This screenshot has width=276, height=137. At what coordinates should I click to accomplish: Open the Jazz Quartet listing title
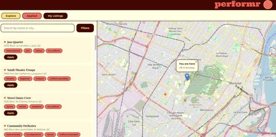pos(15,42)
